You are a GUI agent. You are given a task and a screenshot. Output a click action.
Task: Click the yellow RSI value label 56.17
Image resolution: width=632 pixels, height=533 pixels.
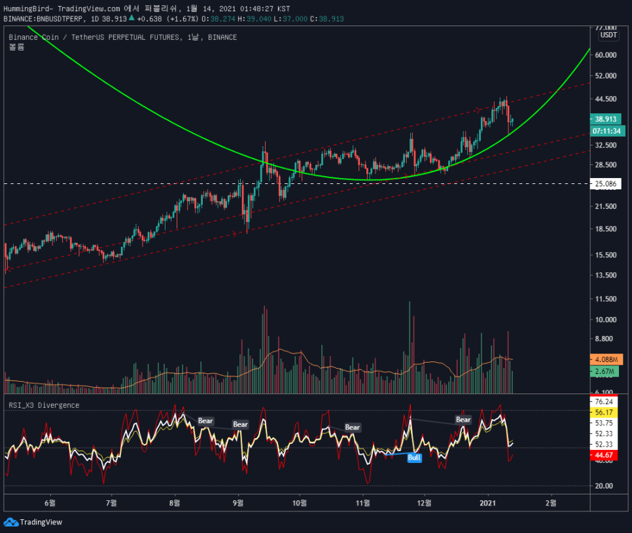point(604,413)
